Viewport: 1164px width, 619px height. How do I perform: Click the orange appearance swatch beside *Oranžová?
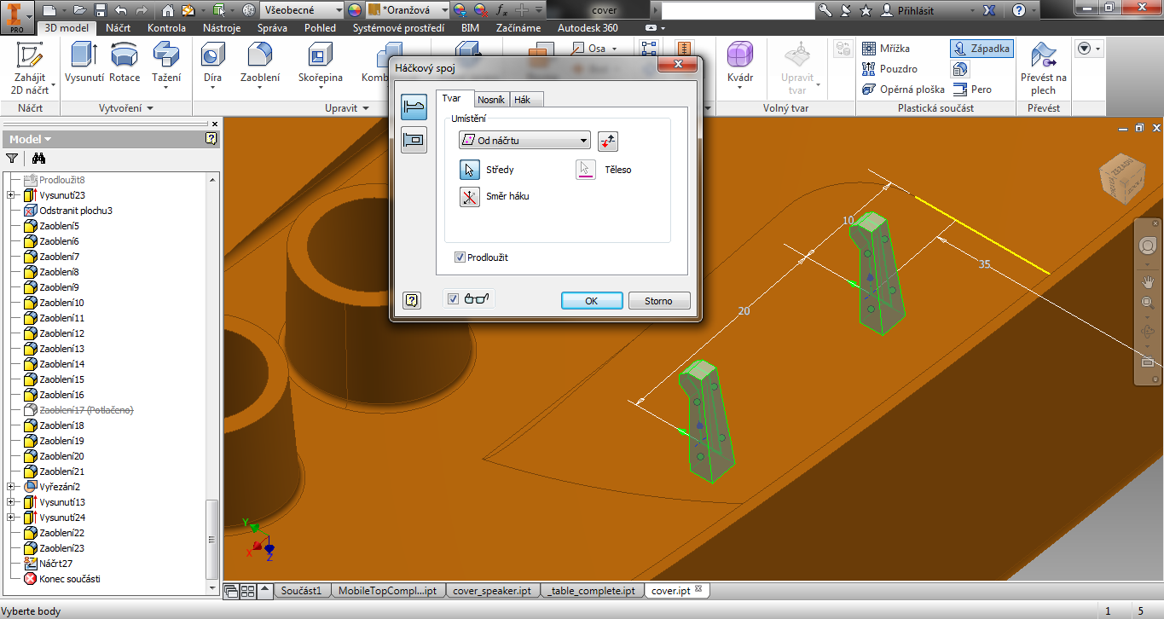tap(374, 10)
